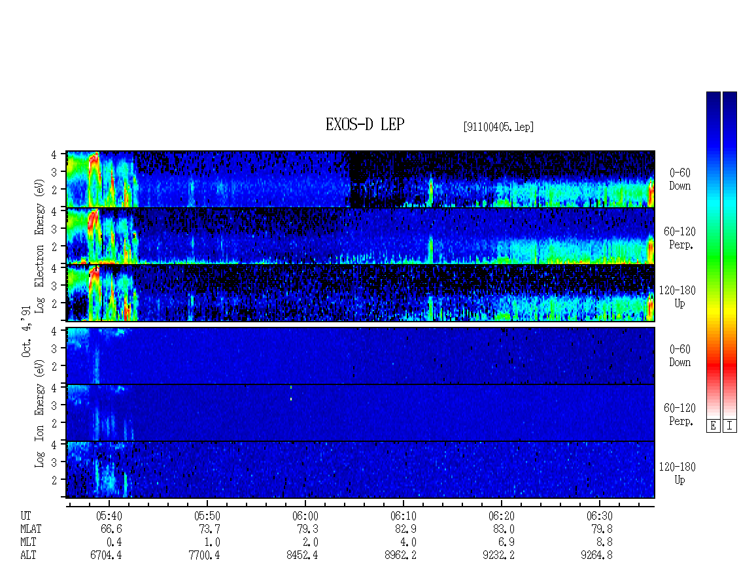Click the boxed E label under color bar

pos(713,426)
